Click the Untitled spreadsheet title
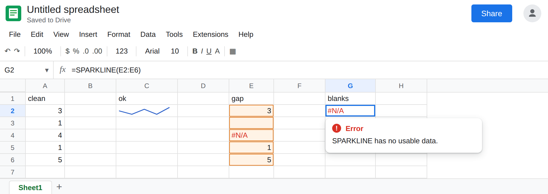548x194 pixels. coord(73,9)
